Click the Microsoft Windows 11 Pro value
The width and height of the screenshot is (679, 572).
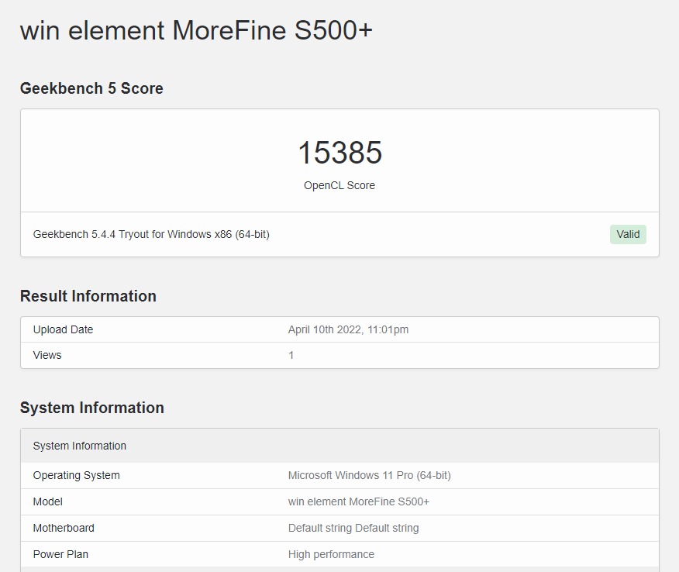pos(369,475)
